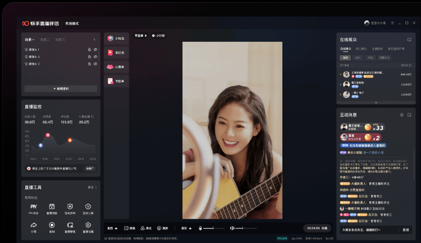Open the live settings hexagon gear icon

88,225
